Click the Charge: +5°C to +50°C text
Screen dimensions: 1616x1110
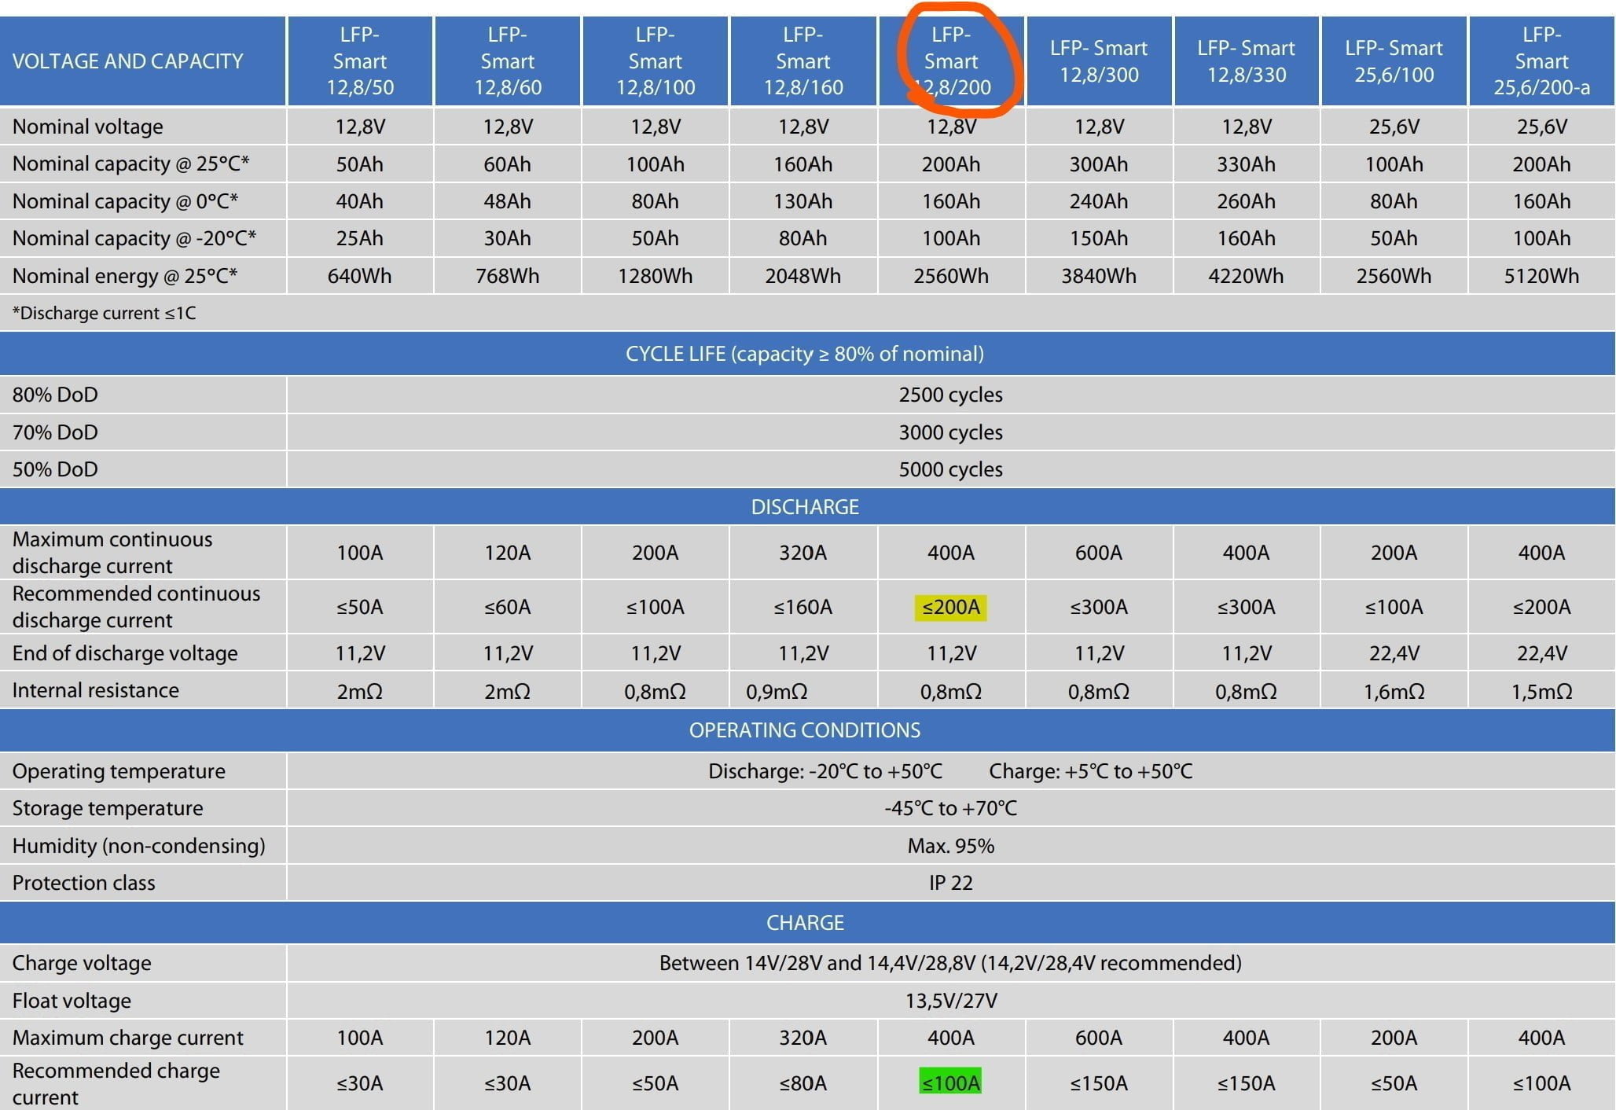[x=1091, y=771]
